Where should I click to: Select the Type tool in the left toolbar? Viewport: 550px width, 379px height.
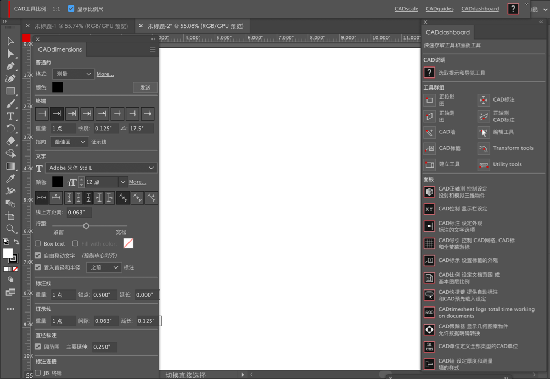click(x=11, y=116)
